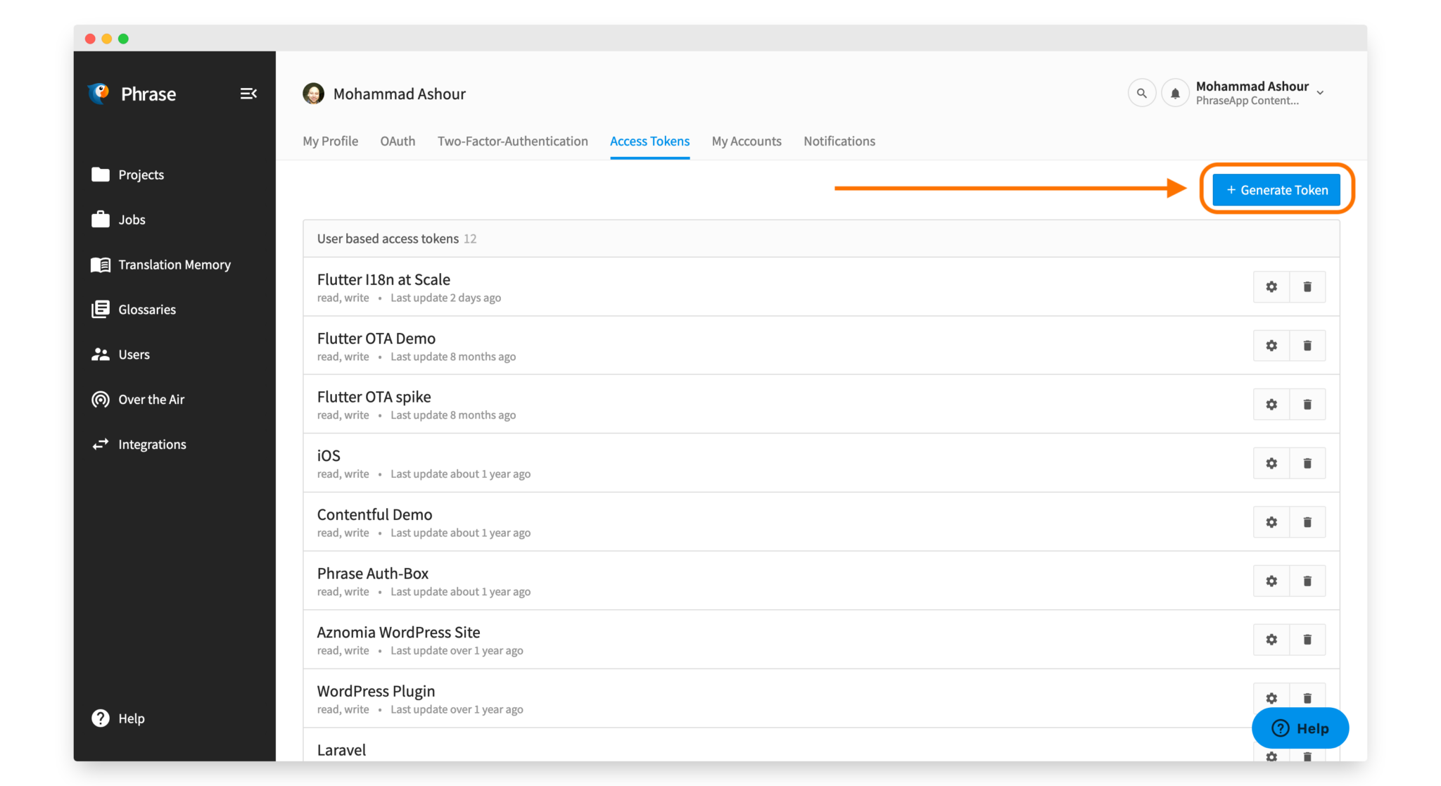
Task: Open the Projects section in sidebar
Action: (141, 175)
